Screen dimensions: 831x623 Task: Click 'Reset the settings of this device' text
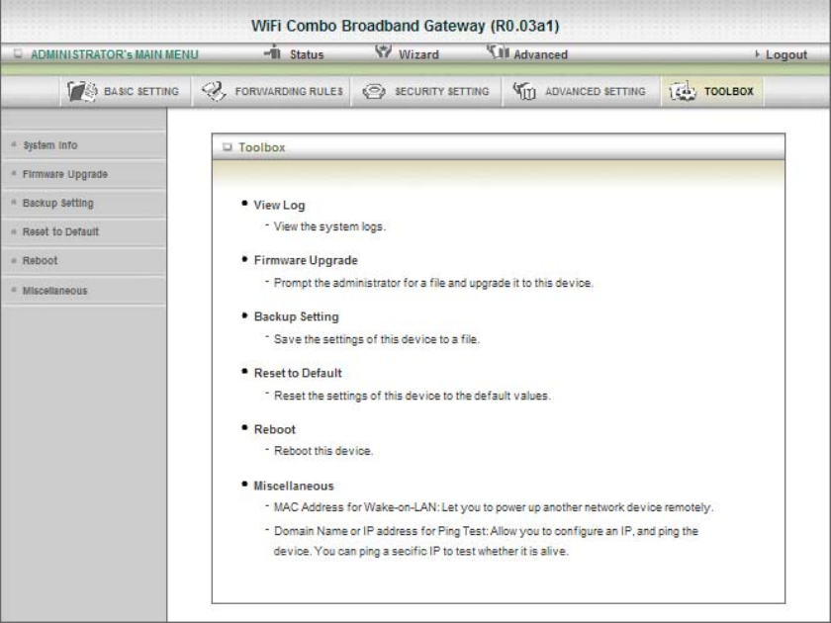[x=413, y=396]
